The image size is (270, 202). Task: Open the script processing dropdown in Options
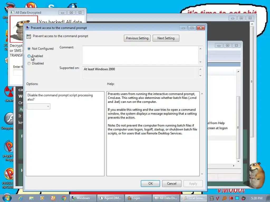(38, 106)
